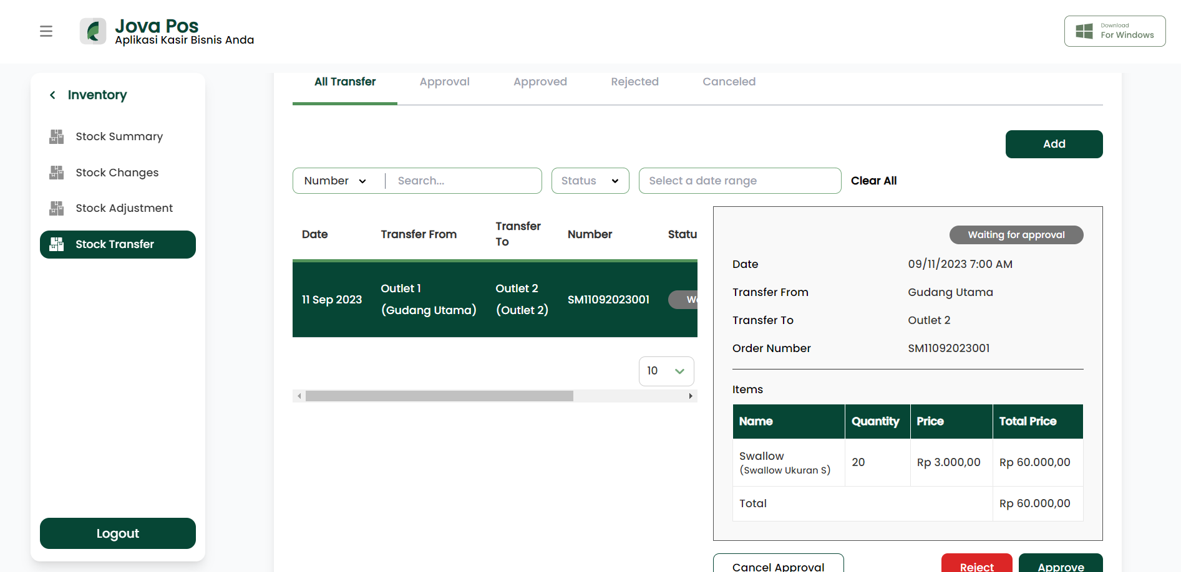Click the Inventory sidebar heading
The image size is (1181, 572).
[97, 95]
